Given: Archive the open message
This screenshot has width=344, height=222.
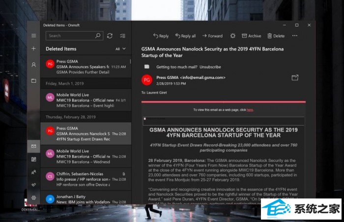Looking at the screenshot, I should pos(252,36).
